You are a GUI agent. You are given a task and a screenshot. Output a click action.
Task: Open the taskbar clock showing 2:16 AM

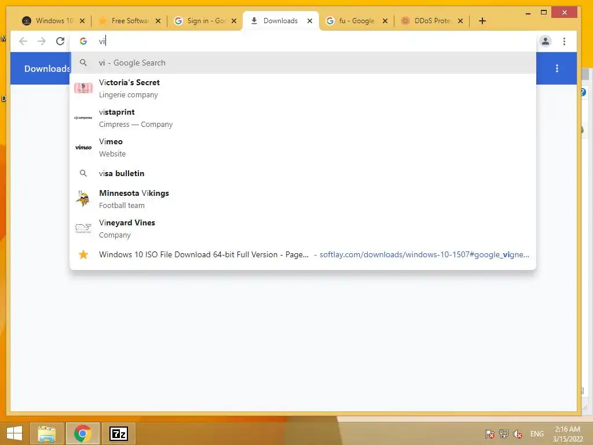[568, 434]
